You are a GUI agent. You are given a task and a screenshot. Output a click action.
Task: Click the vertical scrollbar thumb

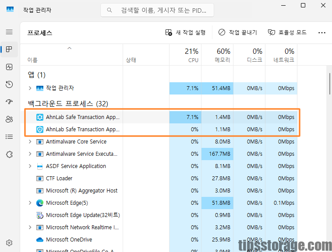(329, 84)
